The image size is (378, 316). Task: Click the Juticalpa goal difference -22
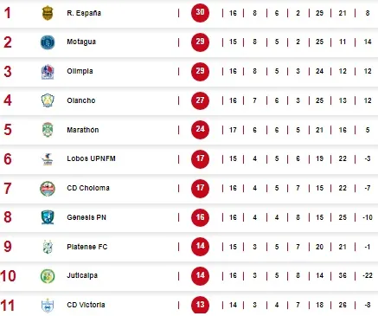pos(368,275)
